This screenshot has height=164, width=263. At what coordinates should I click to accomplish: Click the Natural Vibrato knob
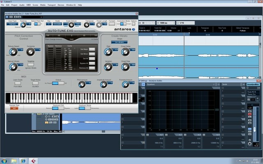13,67
